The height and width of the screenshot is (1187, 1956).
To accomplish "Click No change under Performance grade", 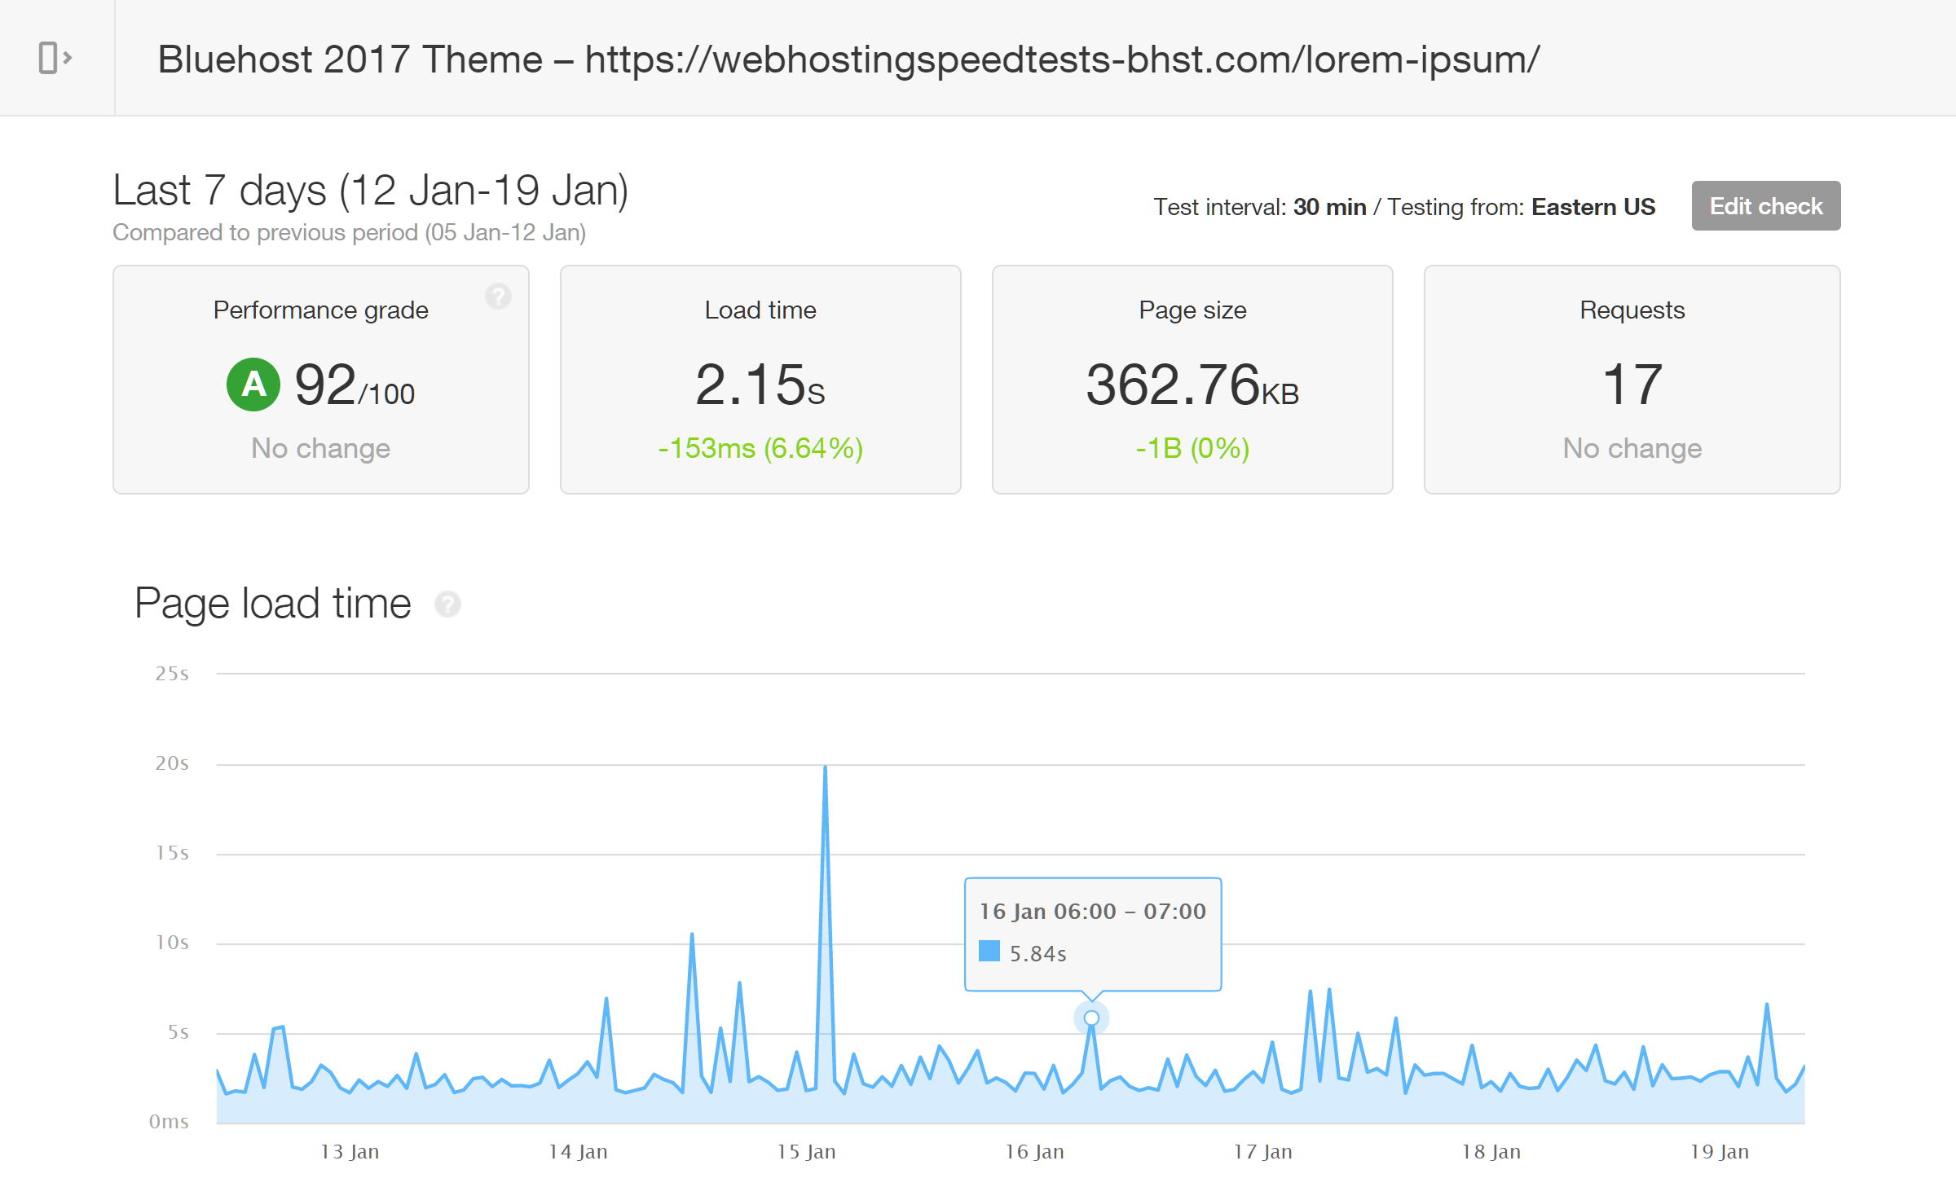I will (x=320, y=448).
